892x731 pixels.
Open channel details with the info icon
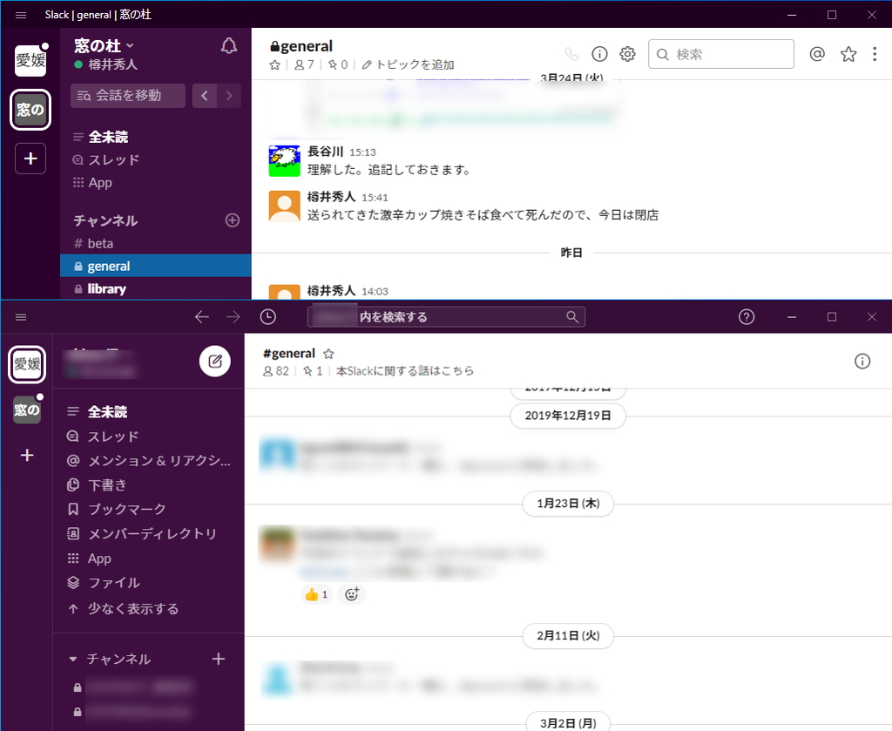[599, 54]
